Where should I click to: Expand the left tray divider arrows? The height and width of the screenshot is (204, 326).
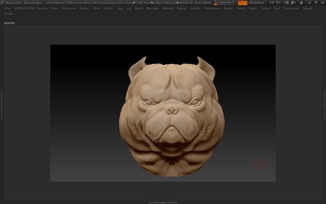(x=2, y=104)
